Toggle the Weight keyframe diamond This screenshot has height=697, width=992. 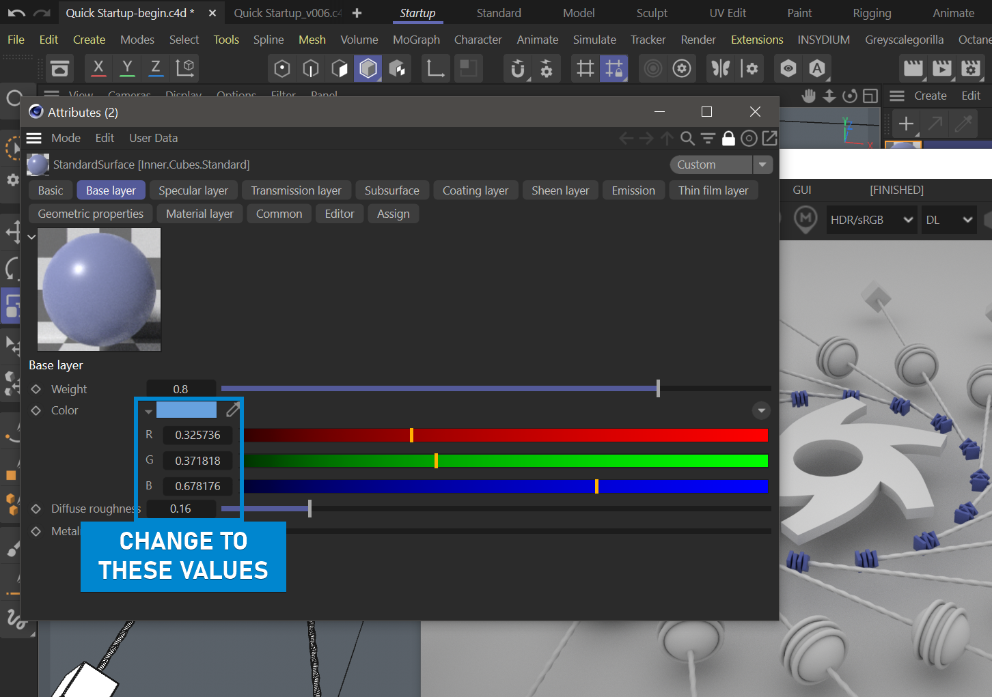(x=36, y=389)
